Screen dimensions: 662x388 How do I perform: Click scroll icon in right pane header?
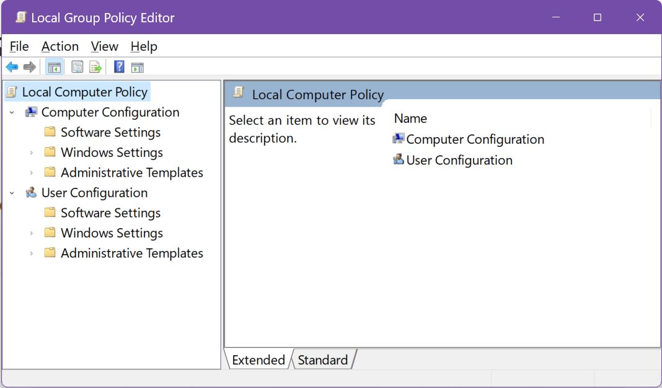coord(239,92)
